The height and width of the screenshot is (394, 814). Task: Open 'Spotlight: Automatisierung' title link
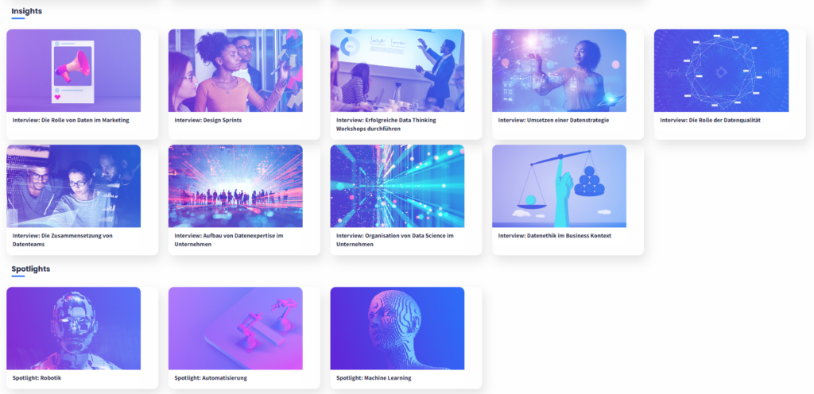pyautogui.click(x=211, y=378)
